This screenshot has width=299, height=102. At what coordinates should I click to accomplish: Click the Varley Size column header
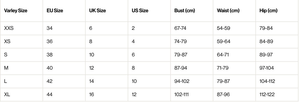[x=16, y=11]
